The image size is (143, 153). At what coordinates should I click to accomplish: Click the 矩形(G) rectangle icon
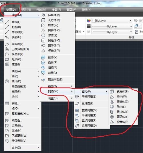[x=7, y=59]
